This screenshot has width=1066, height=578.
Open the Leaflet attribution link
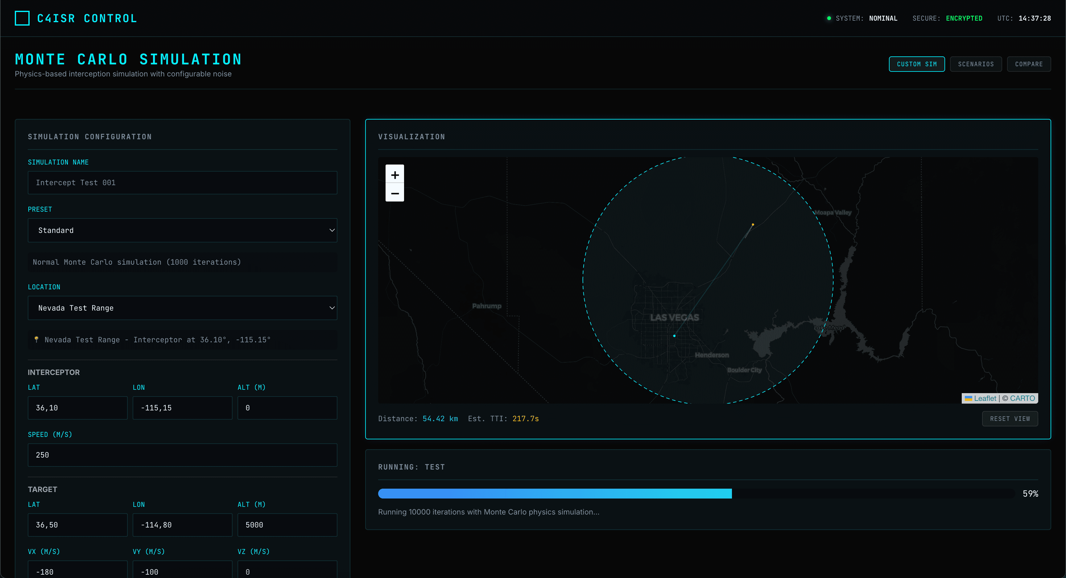point(986,398)
